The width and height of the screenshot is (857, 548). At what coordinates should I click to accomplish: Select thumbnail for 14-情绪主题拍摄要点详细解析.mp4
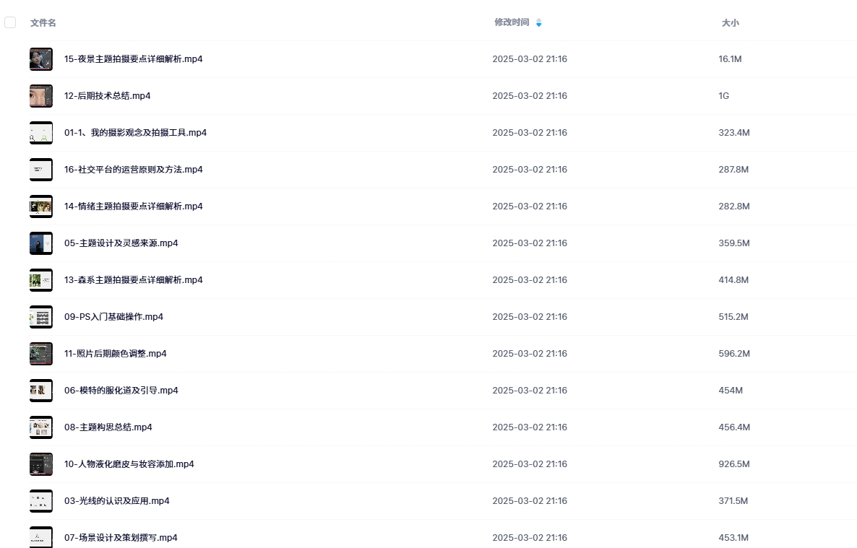[40, 206]
